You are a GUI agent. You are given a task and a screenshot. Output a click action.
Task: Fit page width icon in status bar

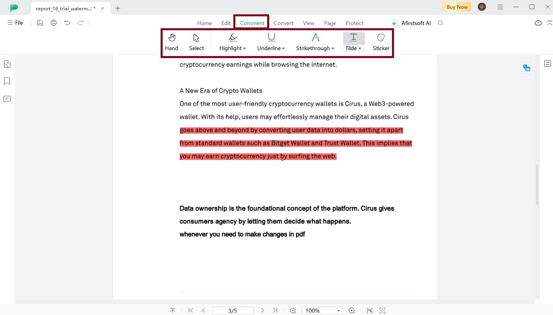(x=370, y=311)
